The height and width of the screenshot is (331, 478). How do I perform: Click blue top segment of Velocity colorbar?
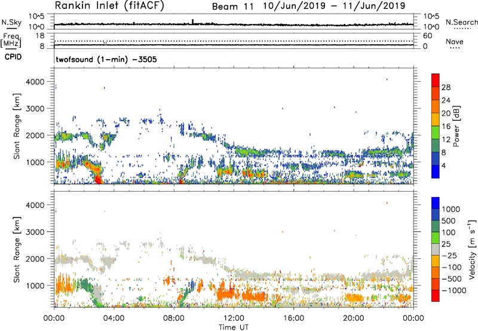[x=436, y=203]
